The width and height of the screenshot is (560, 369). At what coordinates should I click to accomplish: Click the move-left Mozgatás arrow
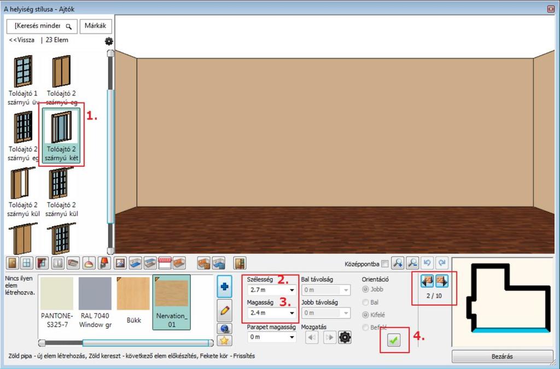pyautogui.click(x=312, y=337)
